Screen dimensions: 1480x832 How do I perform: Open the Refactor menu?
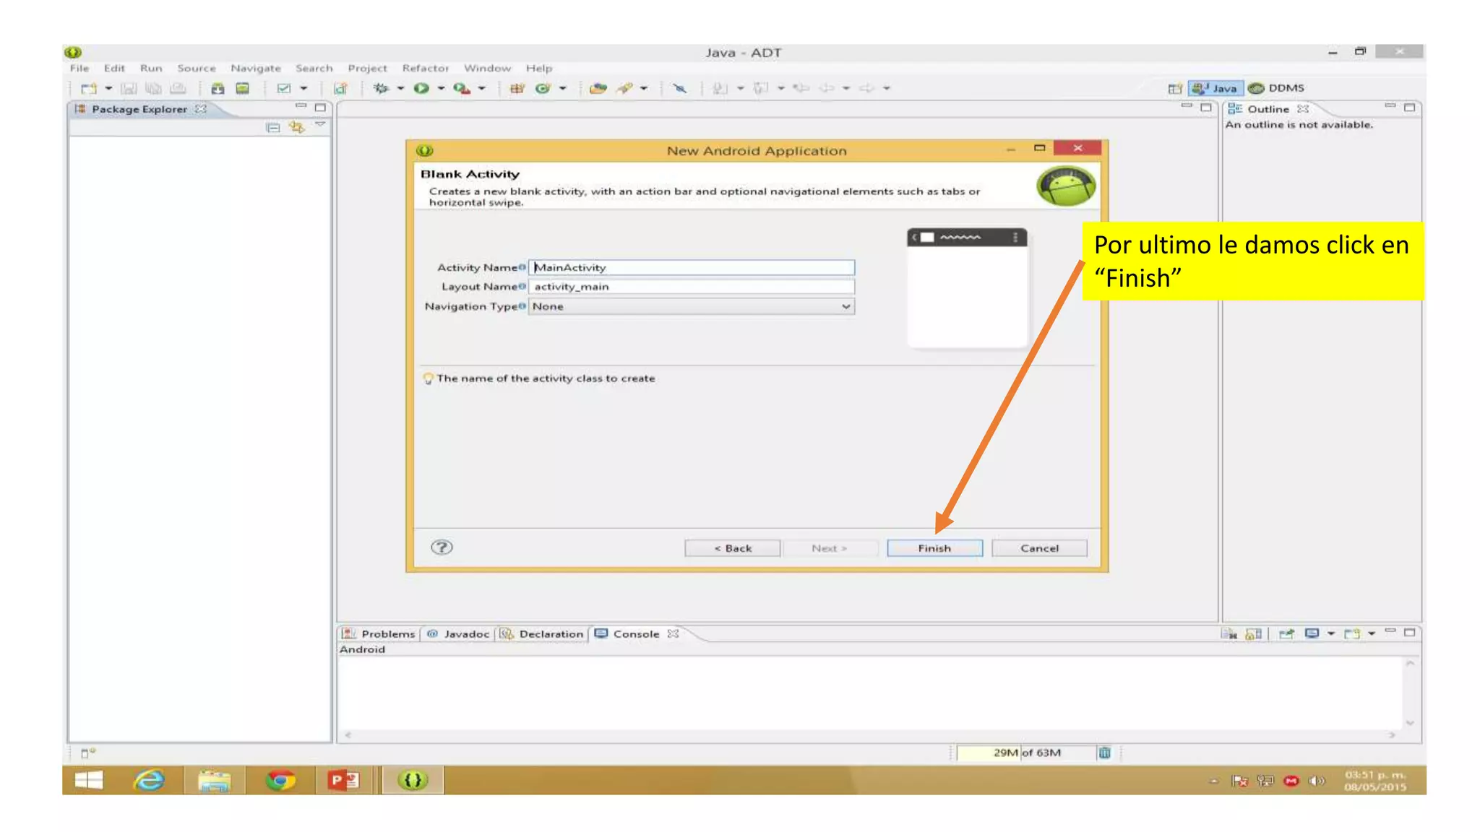click(425, 68)
